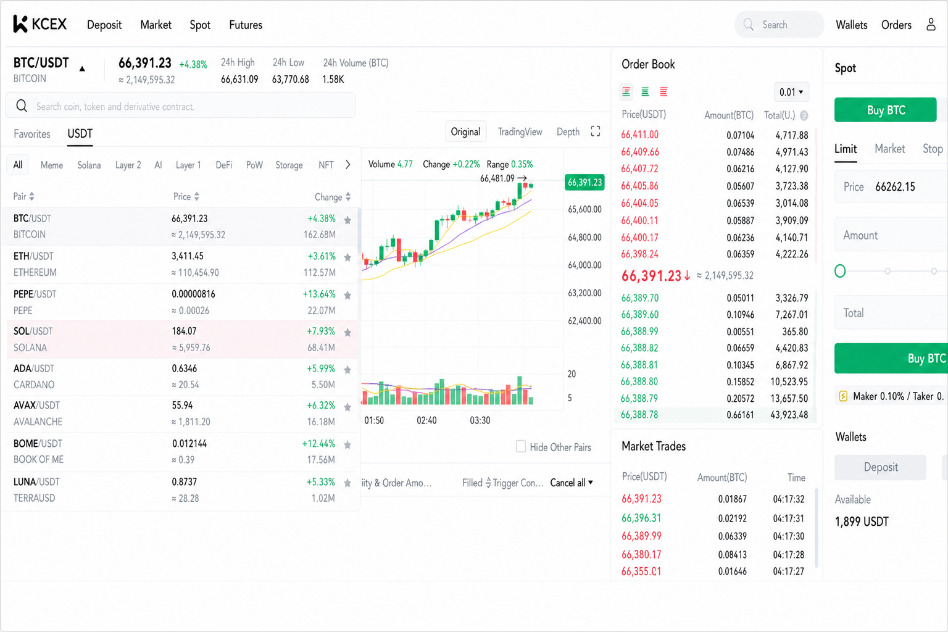Filter pairs by Meme category
Viewport: 948px width, 632px height.
coord(52,165)
